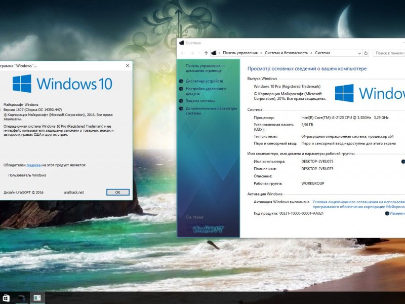Click the shield icon beside Дополнительные параметры системы
This screenshot has height=304, width=405.
pyautogui.click(x=181, y=108)
